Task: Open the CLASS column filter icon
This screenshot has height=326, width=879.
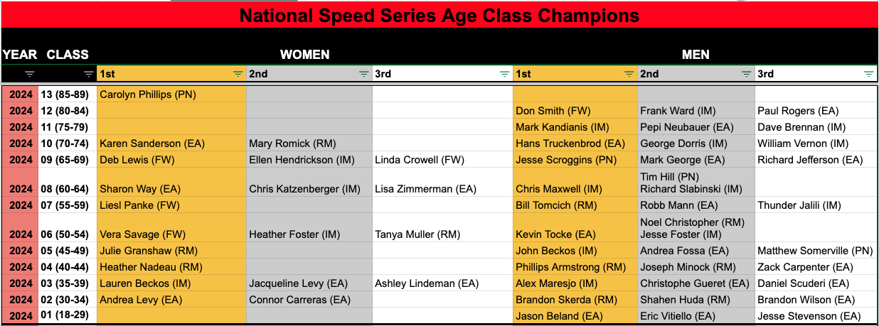Action: click(x=89, y=74)
